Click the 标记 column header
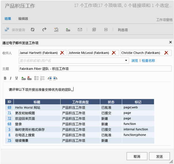This screenshot has width=174, height=164. coord(138,102)
